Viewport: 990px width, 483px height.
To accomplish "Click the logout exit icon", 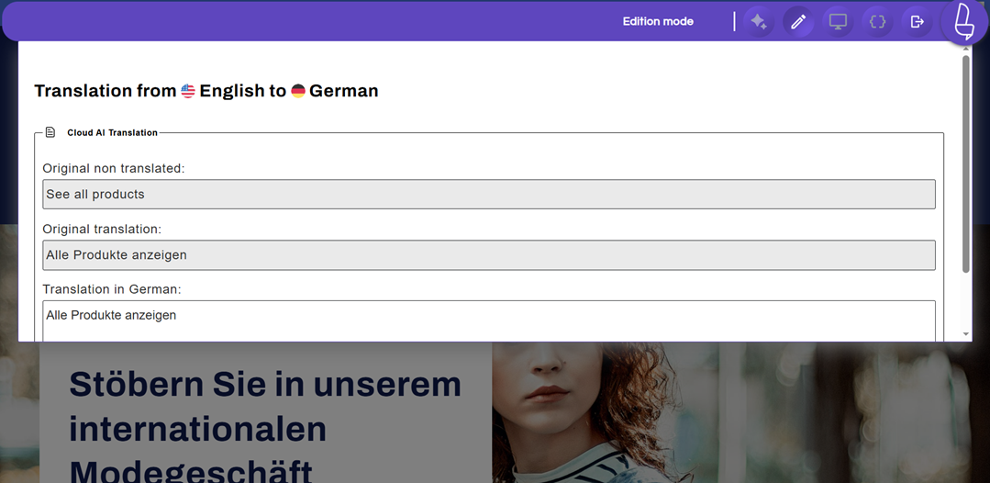I will pyautogui.click(x=918, y=21).
